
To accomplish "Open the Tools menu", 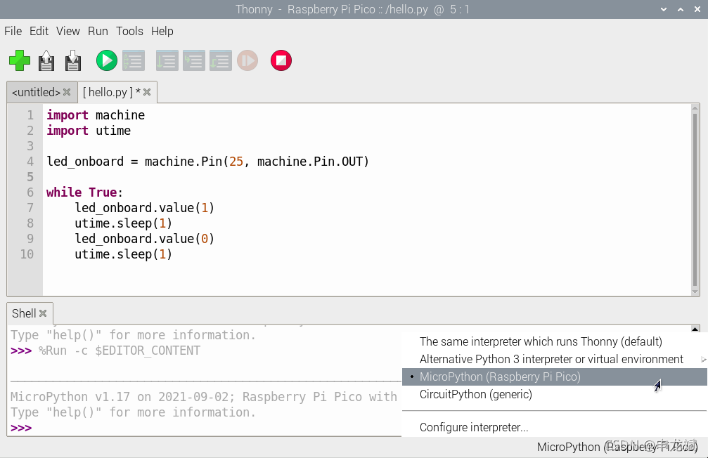I will tap(129, 31).
